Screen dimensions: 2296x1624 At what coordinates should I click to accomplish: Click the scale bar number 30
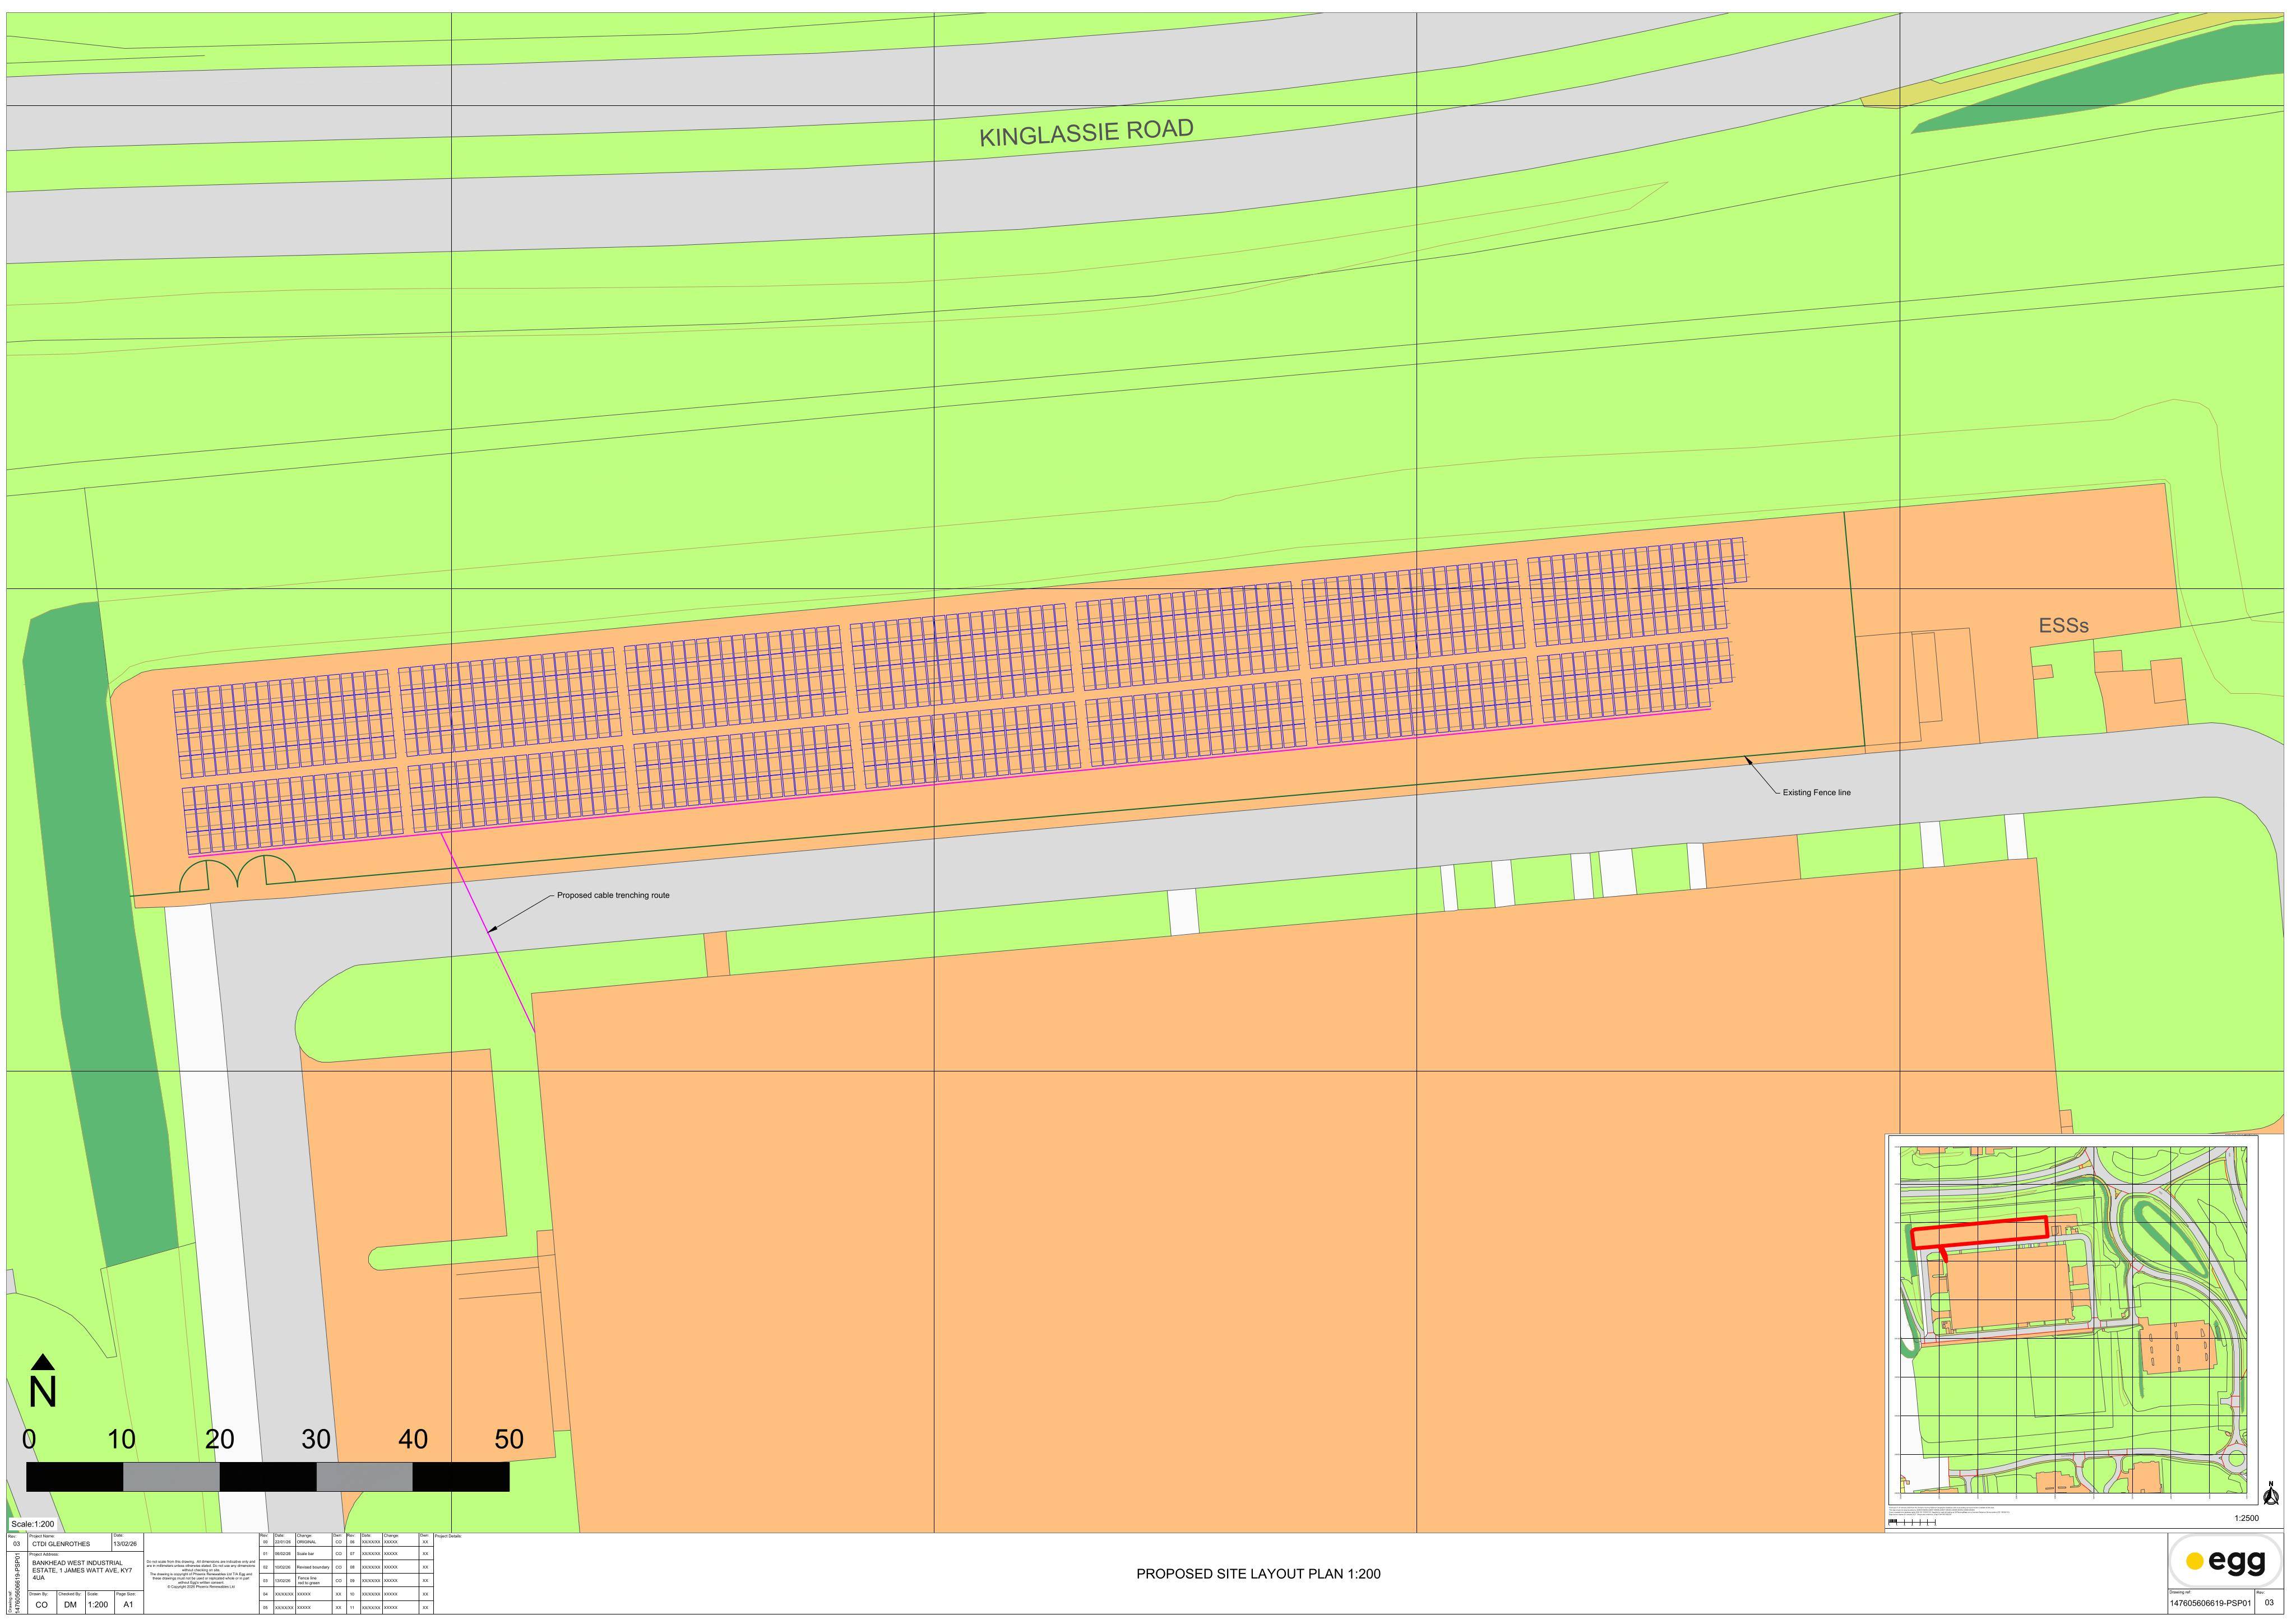(x=316, y=1440)
